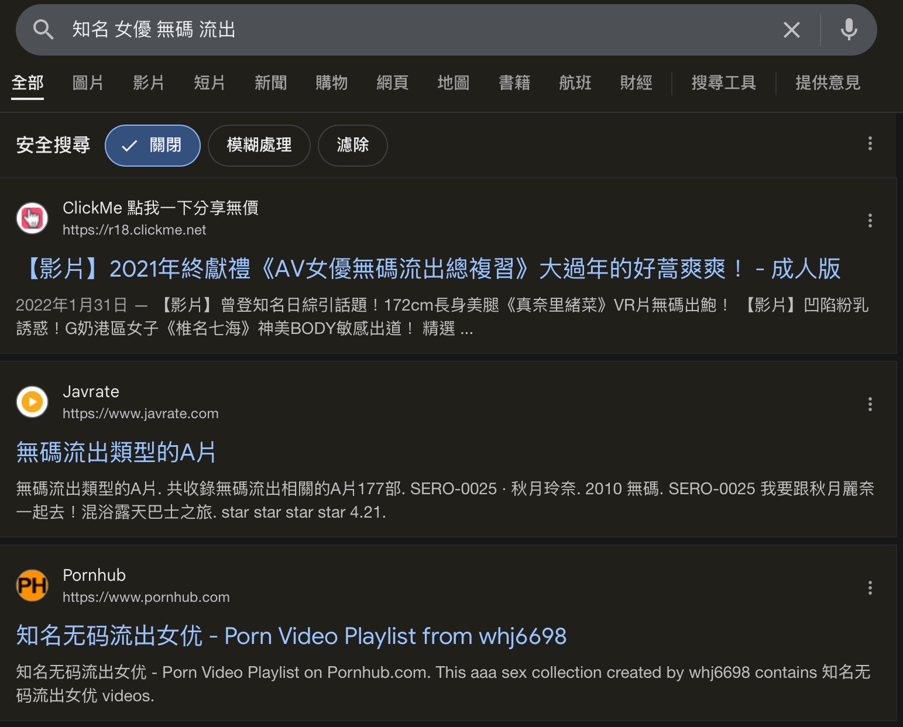The width and height of the screenshot is (903, 727).
Task: Click the 2022年1月31日 date snippet
Action: [71, 305]
